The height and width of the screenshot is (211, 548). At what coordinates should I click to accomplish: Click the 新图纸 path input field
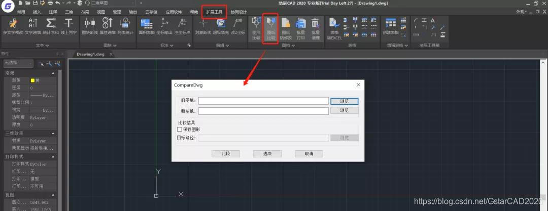pyautogui.click(x=263, y=111)
